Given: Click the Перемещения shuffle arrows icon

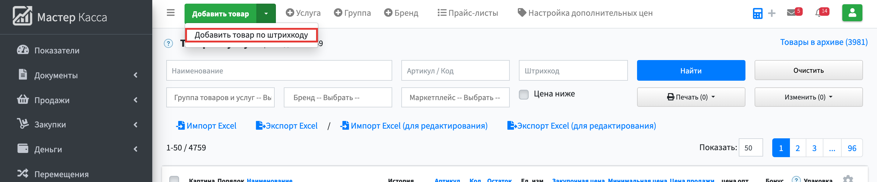Looking at the screenshot, I should point(23,173).
